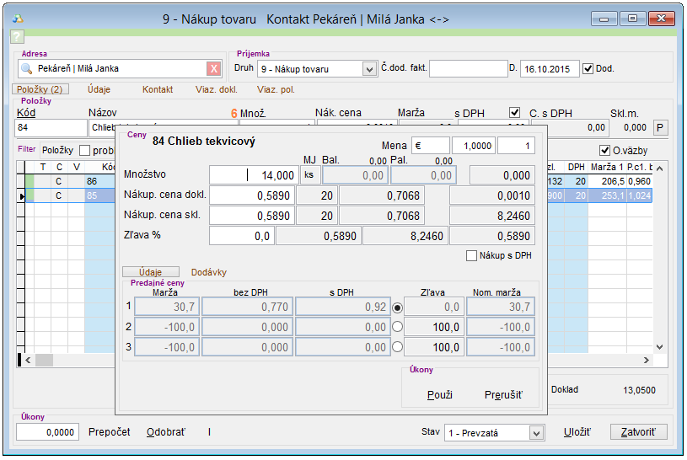Click the Uložiť button
Viewport: 687px width, 460px height.
577,432
